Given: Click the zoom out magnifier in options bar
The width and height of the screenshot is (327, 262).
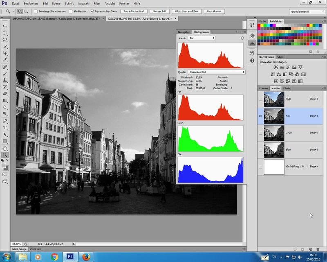Looking at the screenshot, I should coord(27,11).
